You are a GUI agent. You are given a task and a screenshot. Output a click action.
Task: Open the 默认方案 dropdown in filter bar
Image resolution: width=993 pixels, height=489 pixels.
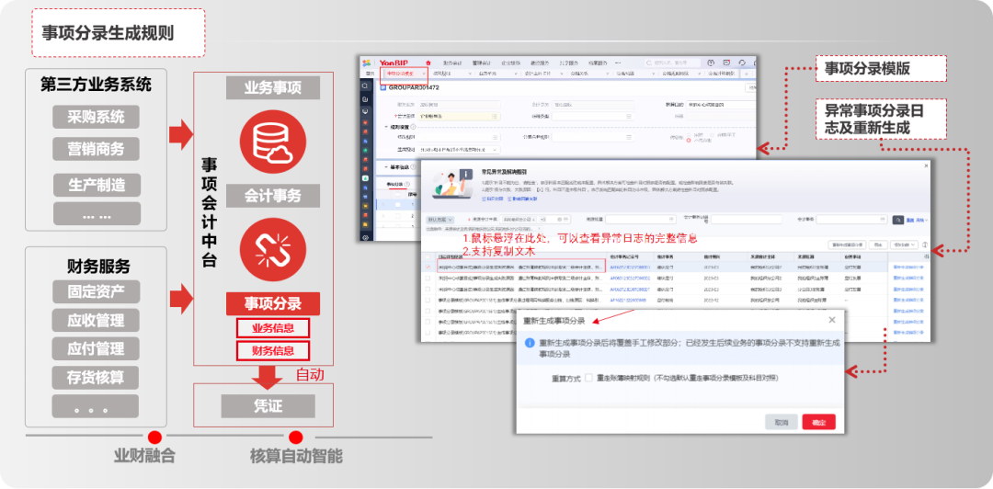pos(440,220)
